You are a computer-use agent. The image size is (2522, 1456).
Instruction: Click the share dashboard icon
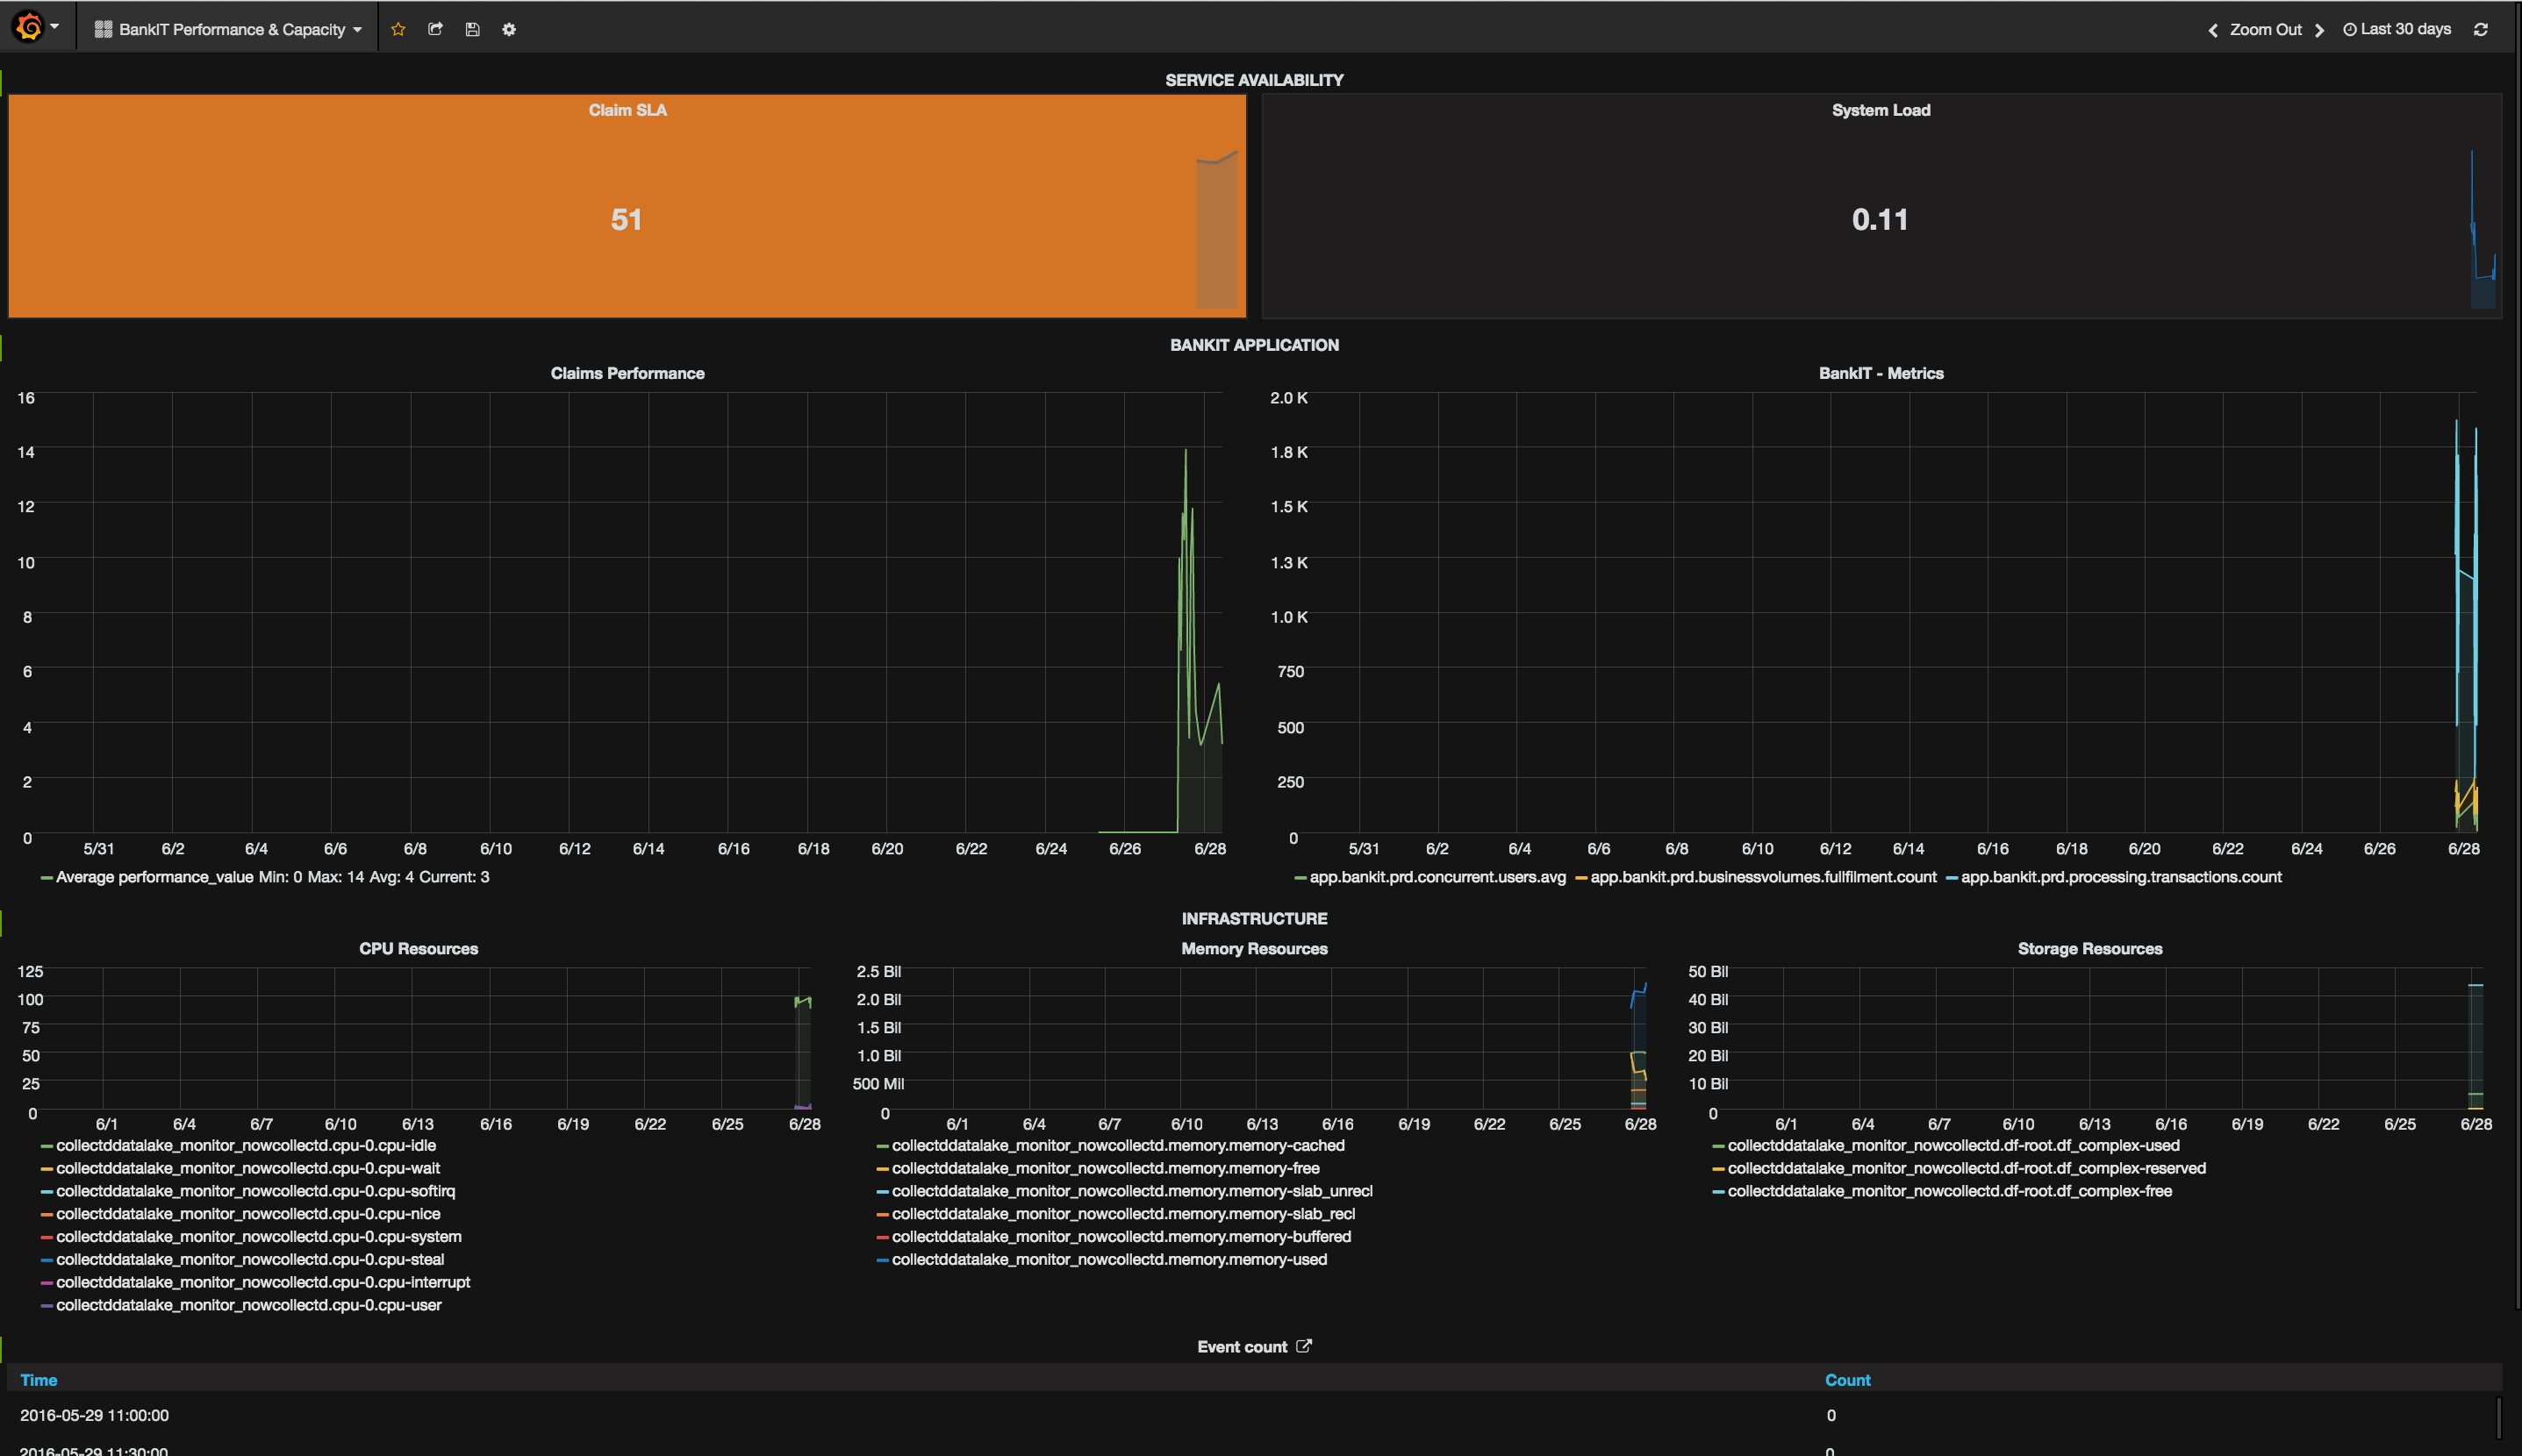pos(437,28)
